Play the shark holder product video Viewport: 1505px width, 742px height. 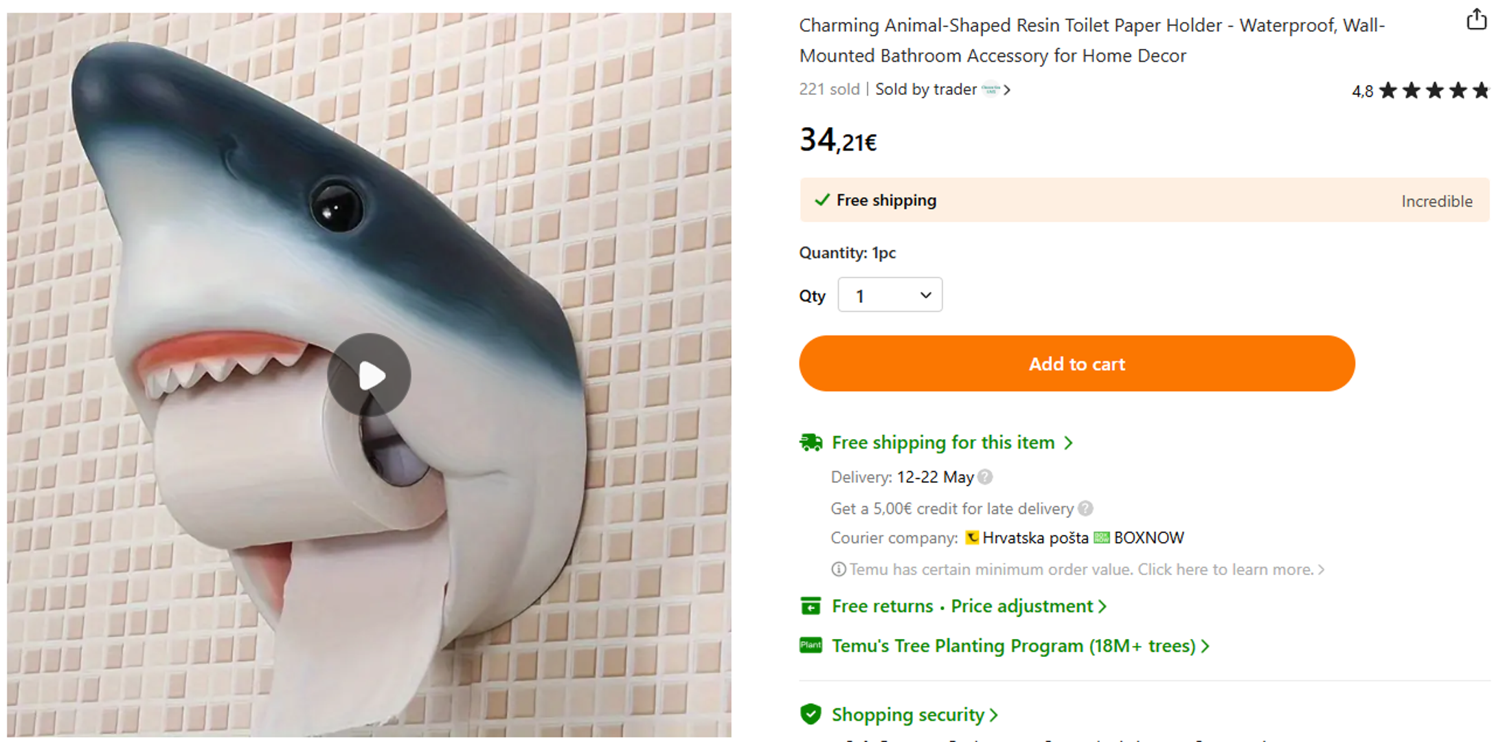coord(370,375)
